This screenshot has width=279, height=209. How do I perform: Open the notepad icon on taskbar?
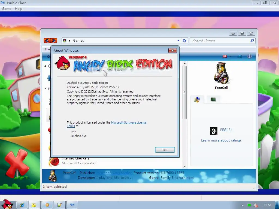click(59, 205)
